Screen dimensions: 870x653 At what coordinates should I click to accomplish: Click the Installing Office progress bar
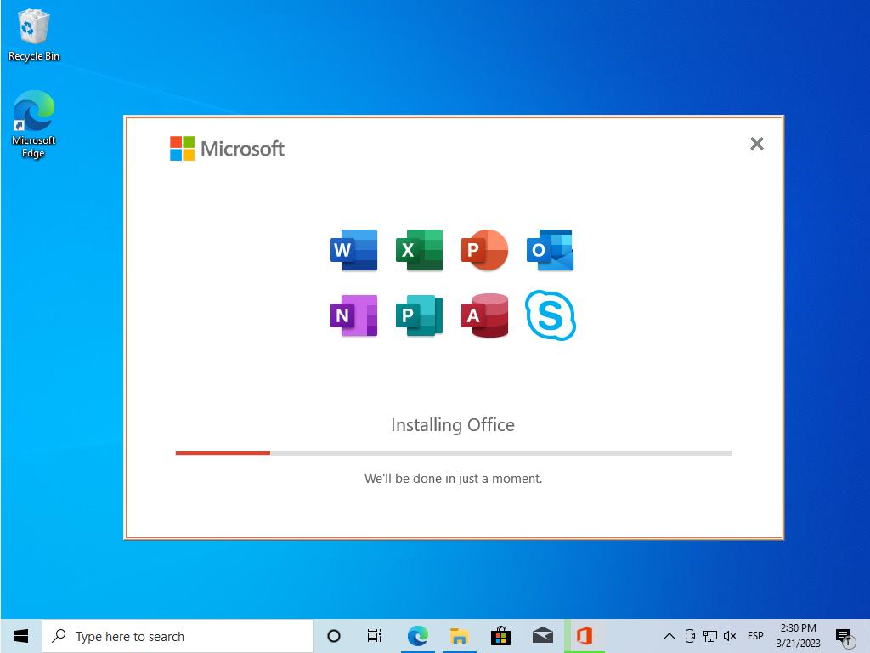(453, 451)
